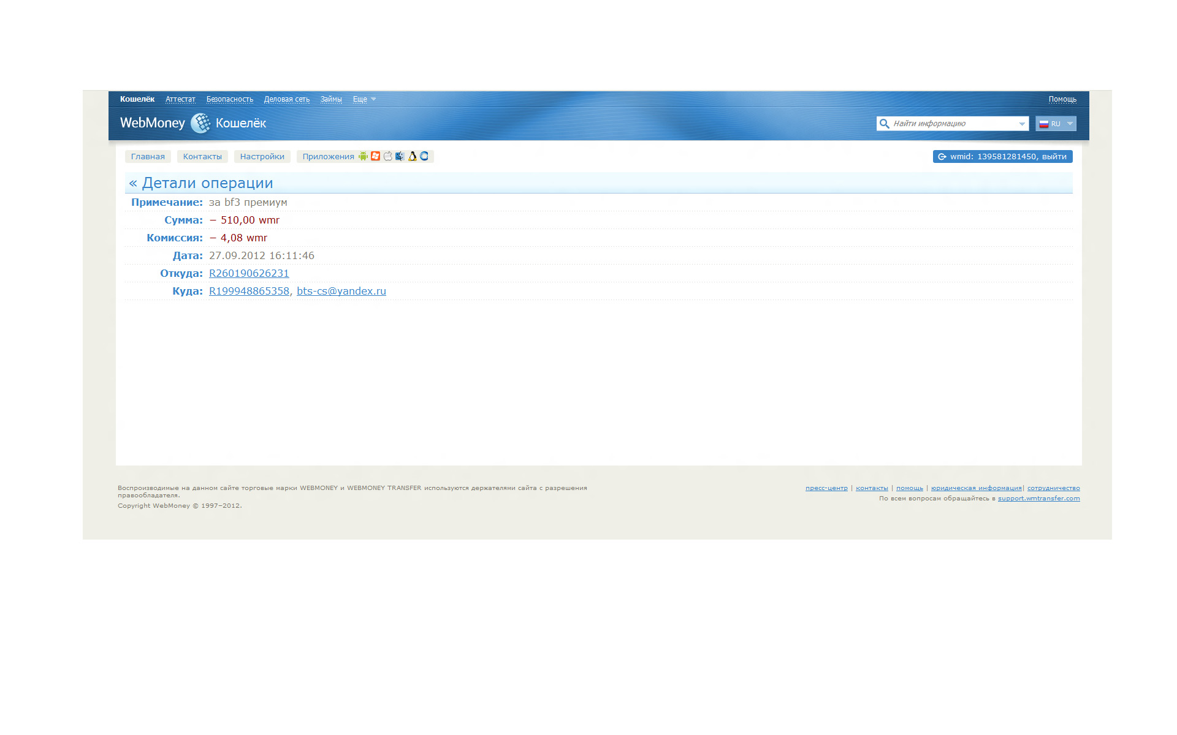Click the logout arrow icon beside wmid
The height and width of the screenshot is (735, 1177).
coord(942,157)
